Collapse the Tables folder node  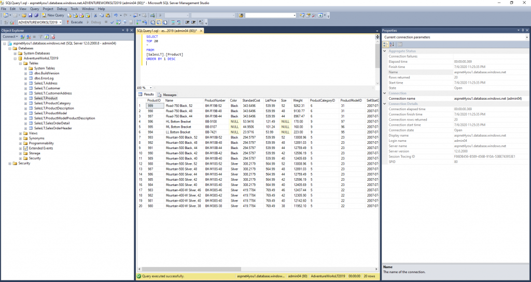click(20, 63)
